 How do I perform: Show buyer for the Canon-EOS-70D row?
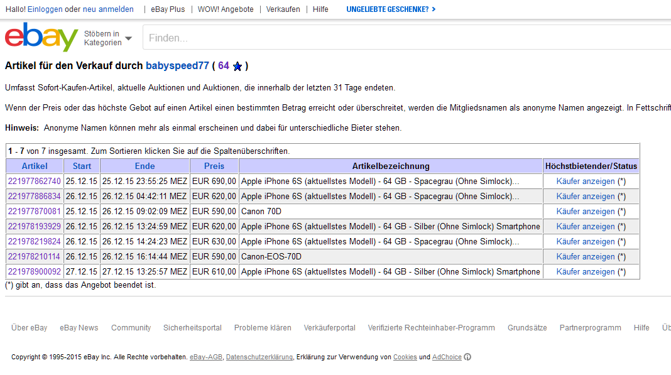[x=586, y=257]
